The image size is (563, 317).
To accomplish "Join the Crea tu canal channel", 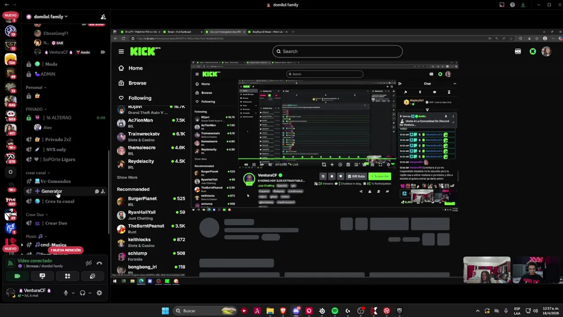I will coord(65,201).
